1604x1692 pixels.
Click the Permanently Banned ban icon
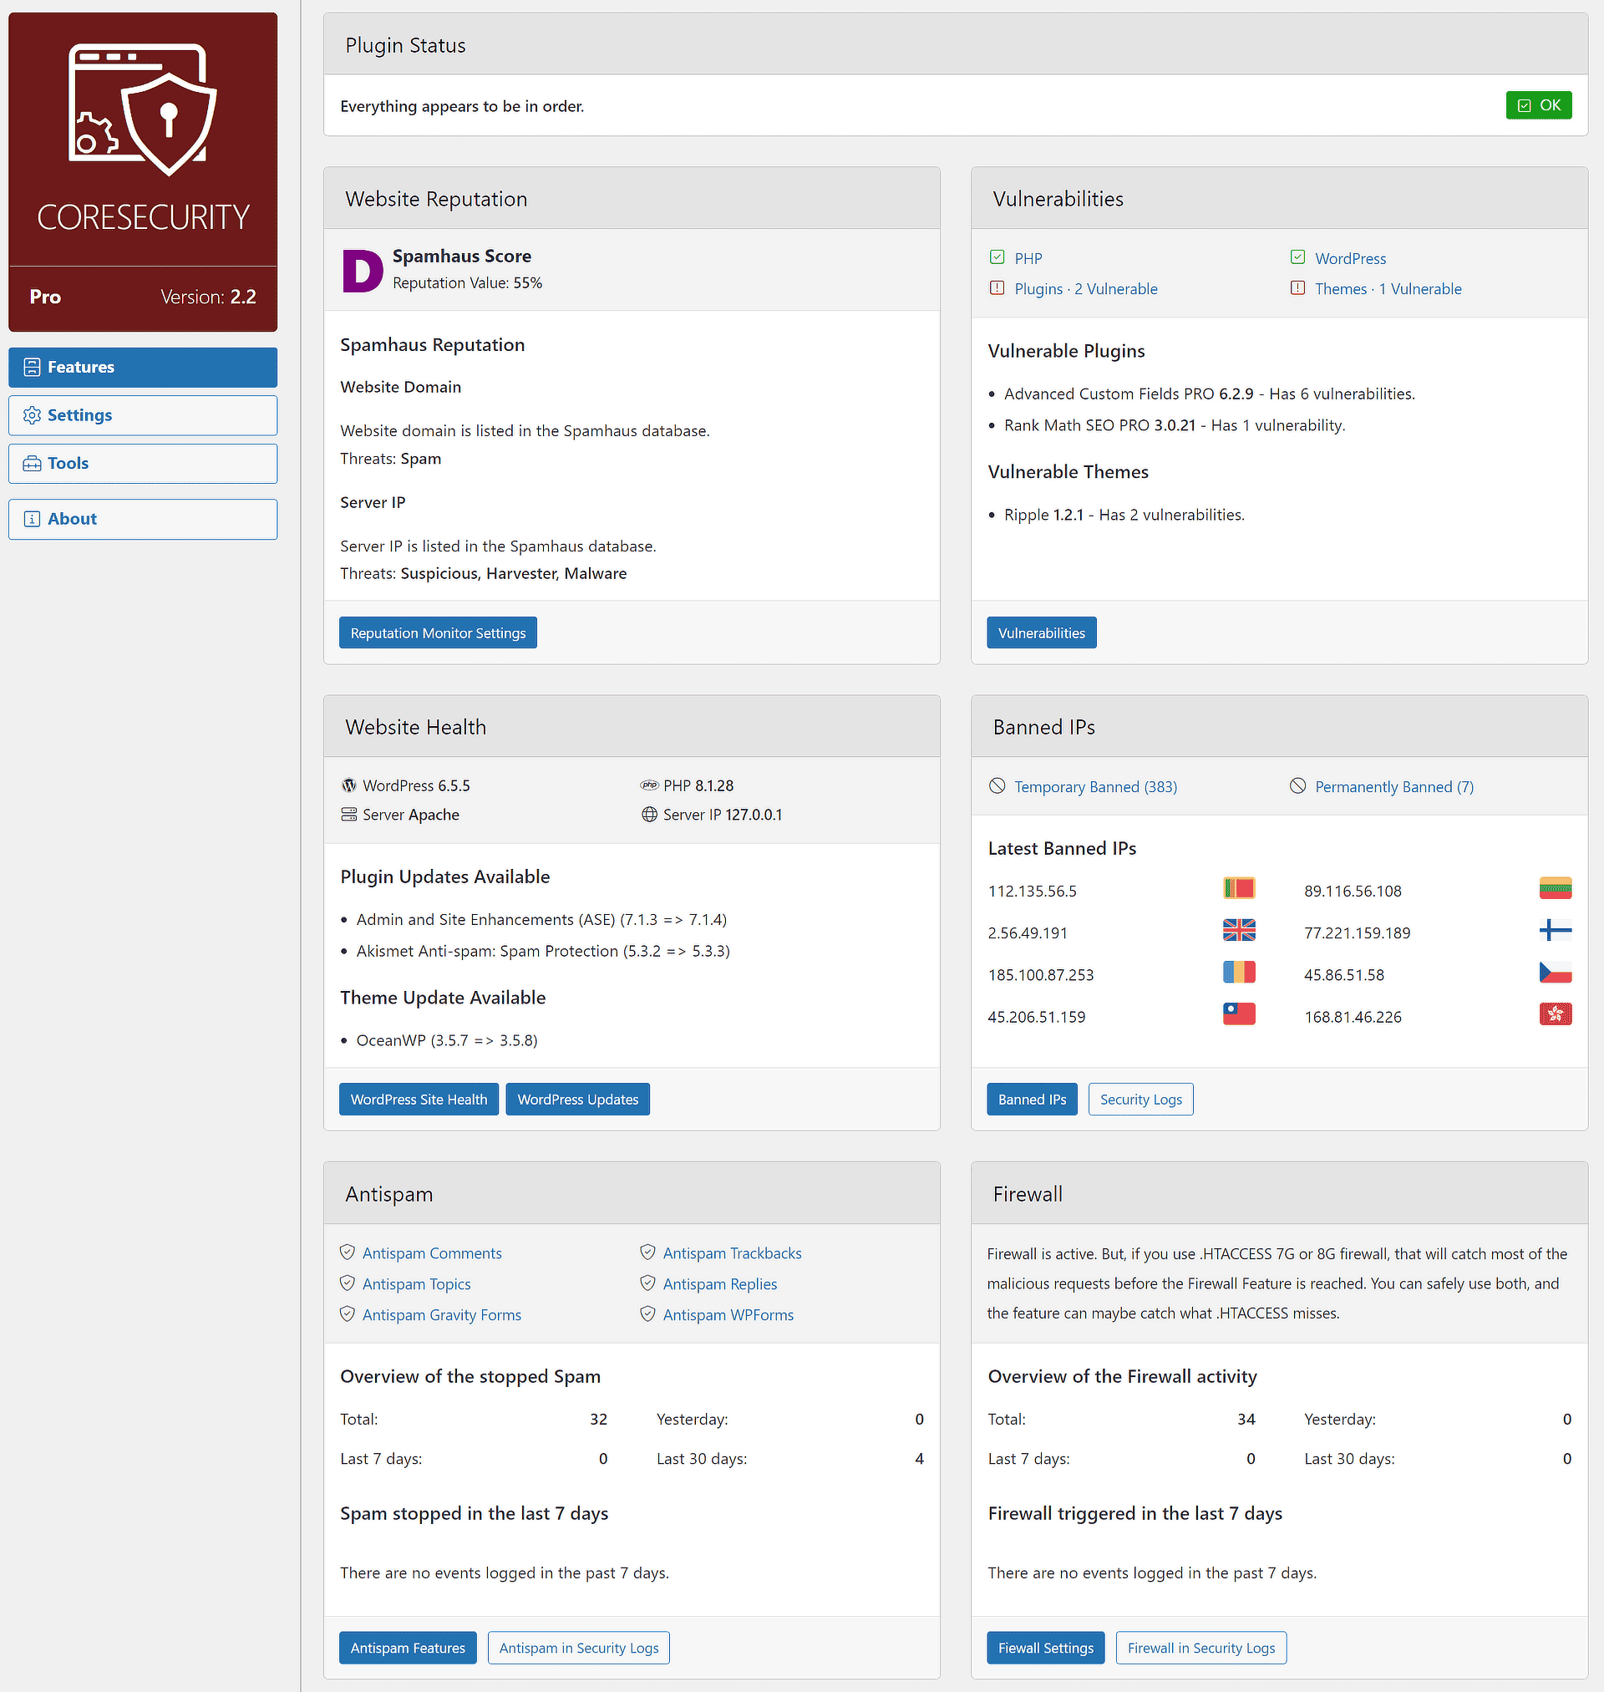point(1297,785)
